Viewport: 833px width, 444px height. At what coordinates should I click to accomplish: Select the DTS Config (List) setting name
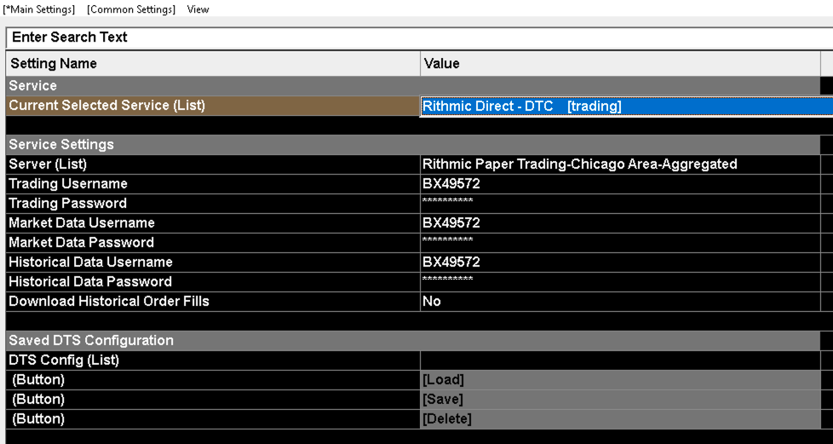click(213, 360)
